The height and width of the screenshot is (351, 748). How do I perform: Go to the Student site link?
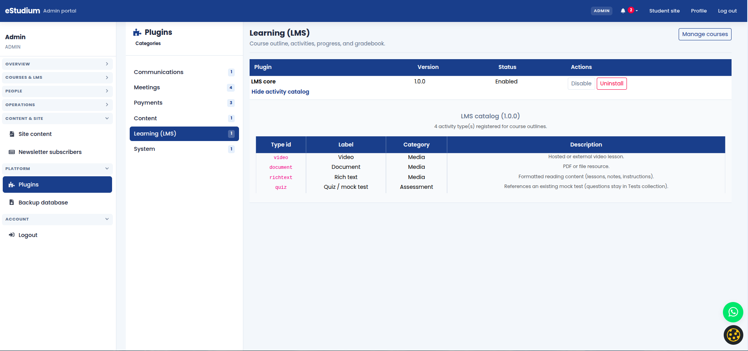[x=664, y=11]
